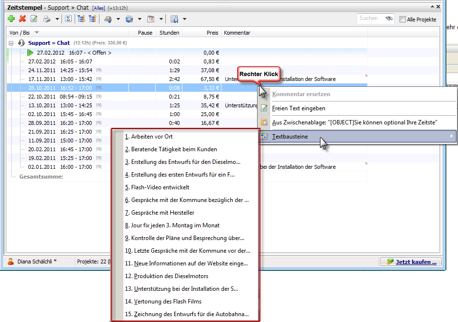Click into the Suchen search field

(x=371, y=19)
